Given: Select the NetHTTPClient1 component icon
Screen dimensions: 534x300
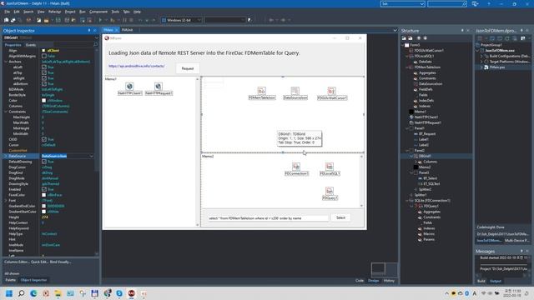Looking at the screenshot, I should coord(129,87).
